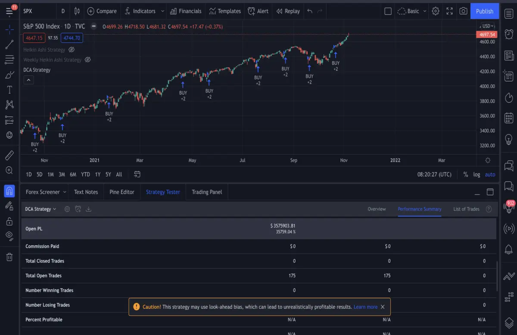The image size is (517, 335).
Task: Change the D timeframe interval
Action: tap(63, 11)
